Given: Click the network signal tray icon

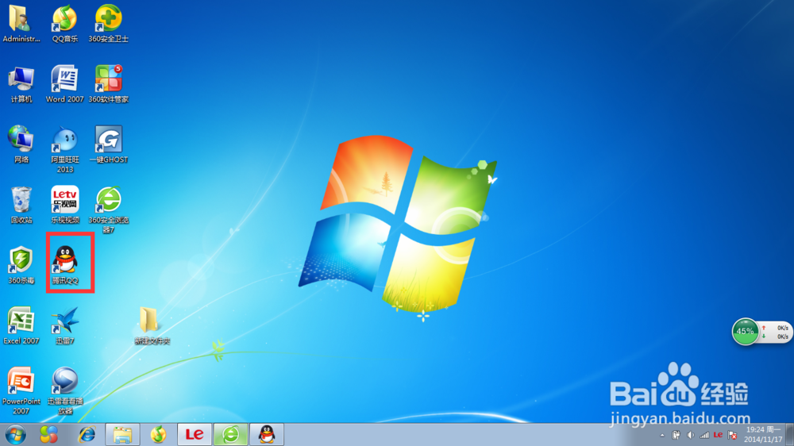Looking at the screenshot, I should coord(704,435).
